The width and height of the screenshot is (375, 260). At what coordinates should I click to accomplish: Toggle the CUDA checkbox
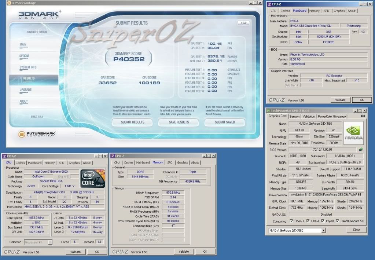pyautogui.click(x=307, y=221)
